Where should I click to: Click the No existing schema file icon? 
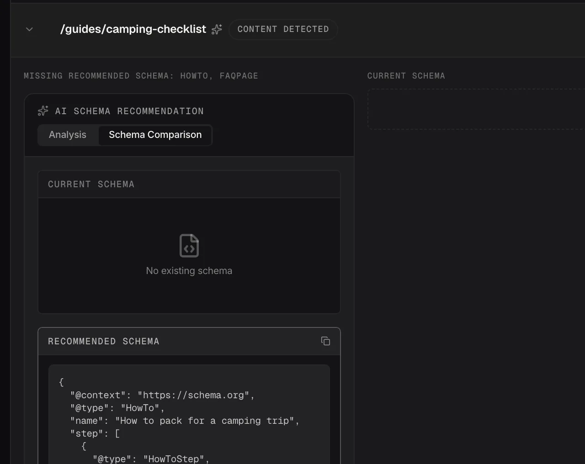tap(189, 246)
